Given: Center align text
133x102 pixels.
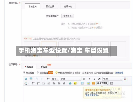Looking at the screenshot, I should click(59, 83).
